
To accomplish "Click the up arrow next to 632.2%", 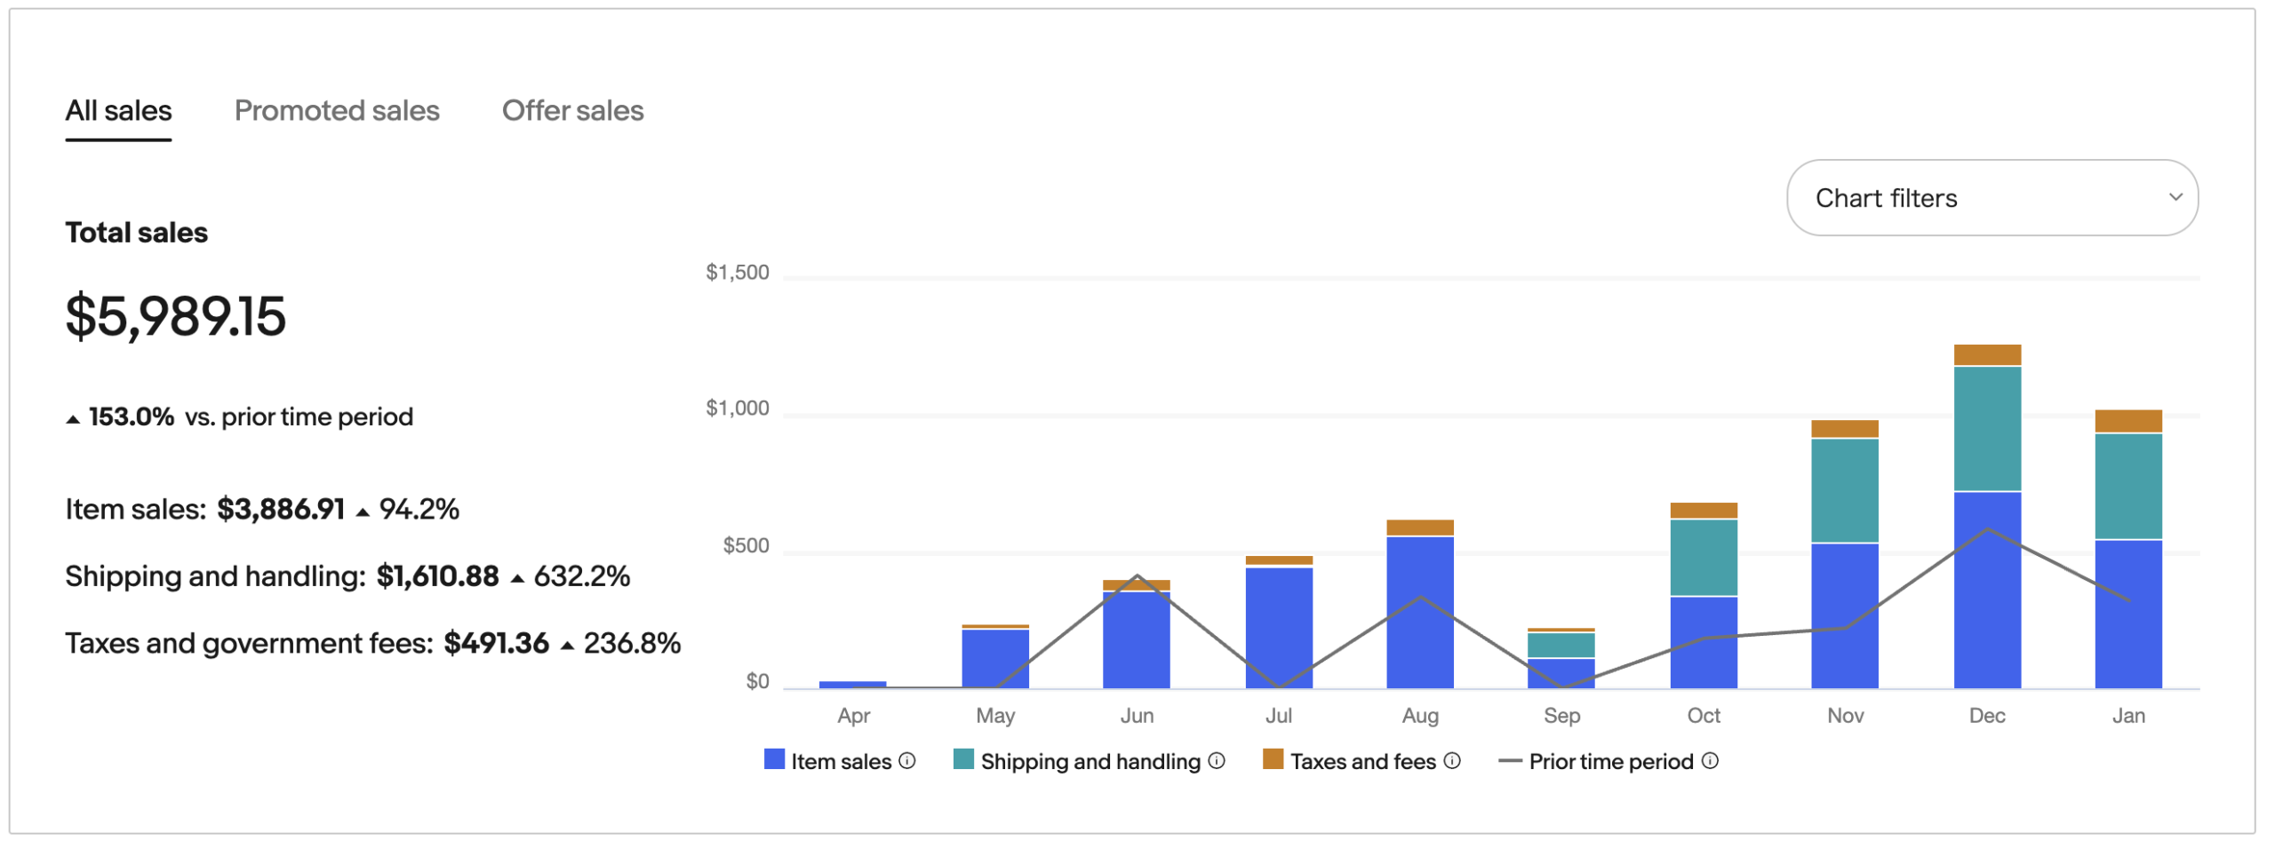I will coord(517,579).
